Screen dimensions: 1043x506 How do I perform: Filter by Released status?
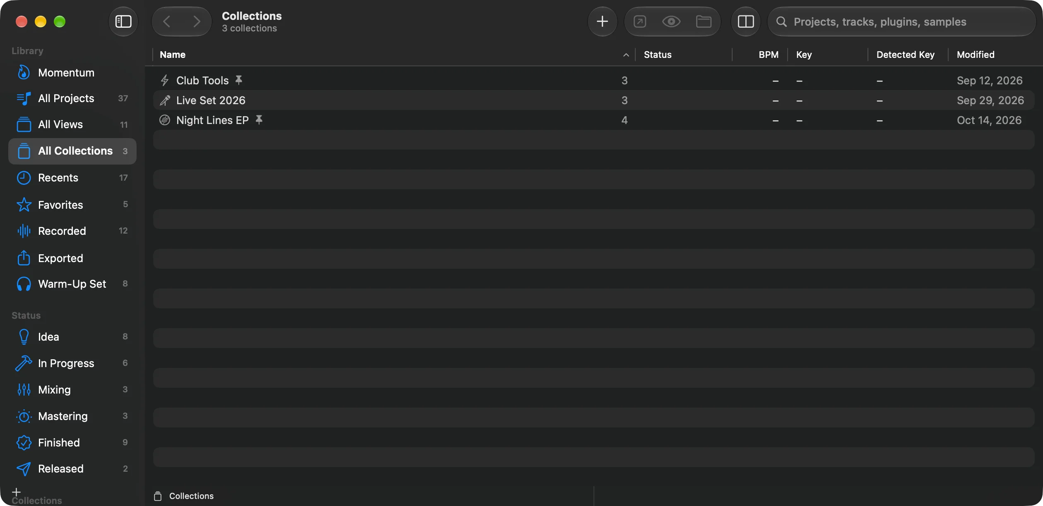(72, 469)
